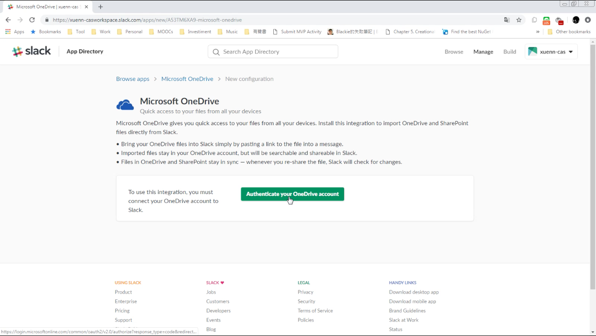Click the copy extension icon

[535, 20]
